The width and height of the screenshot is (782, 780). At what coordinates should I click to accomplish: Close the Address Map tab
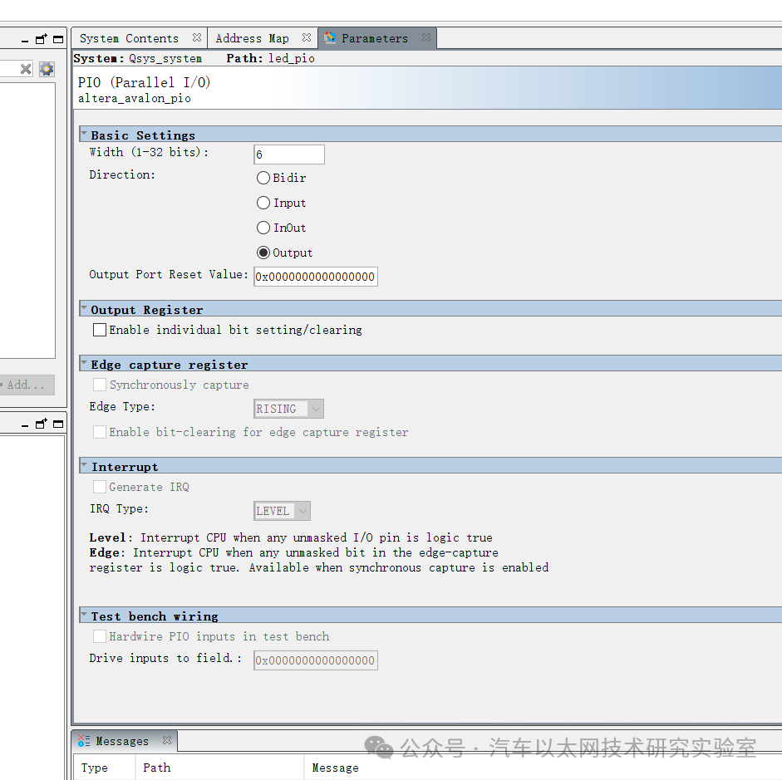307,38
